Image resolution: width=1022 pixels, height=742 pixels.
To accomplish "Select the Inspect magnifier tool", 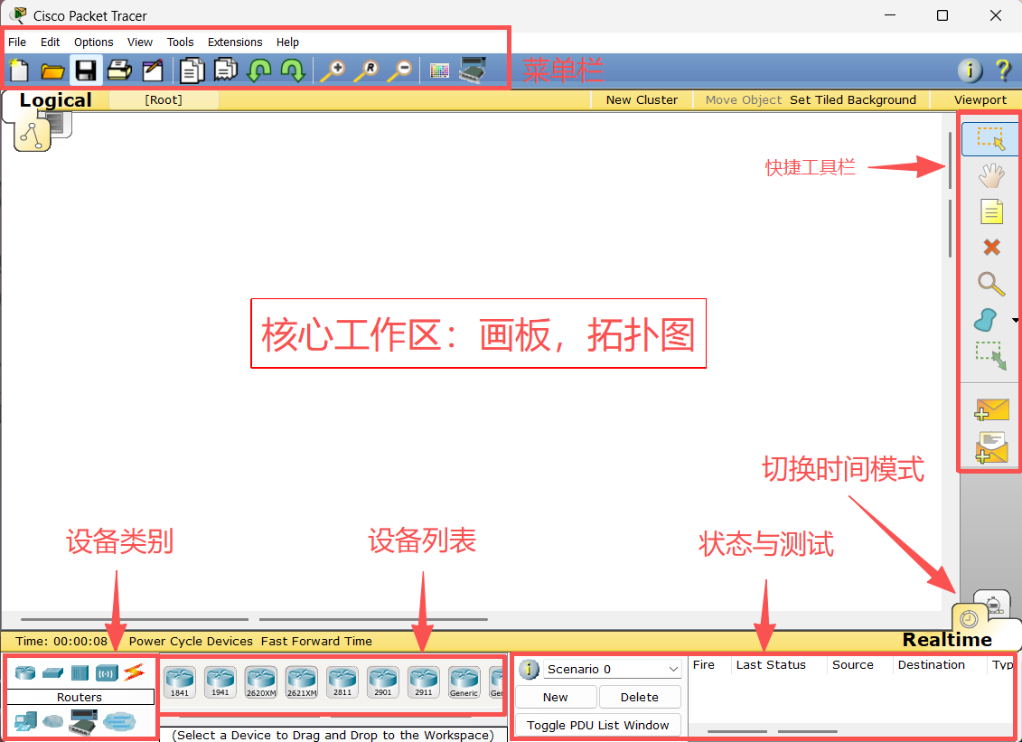I will click(x=991, y=285).
